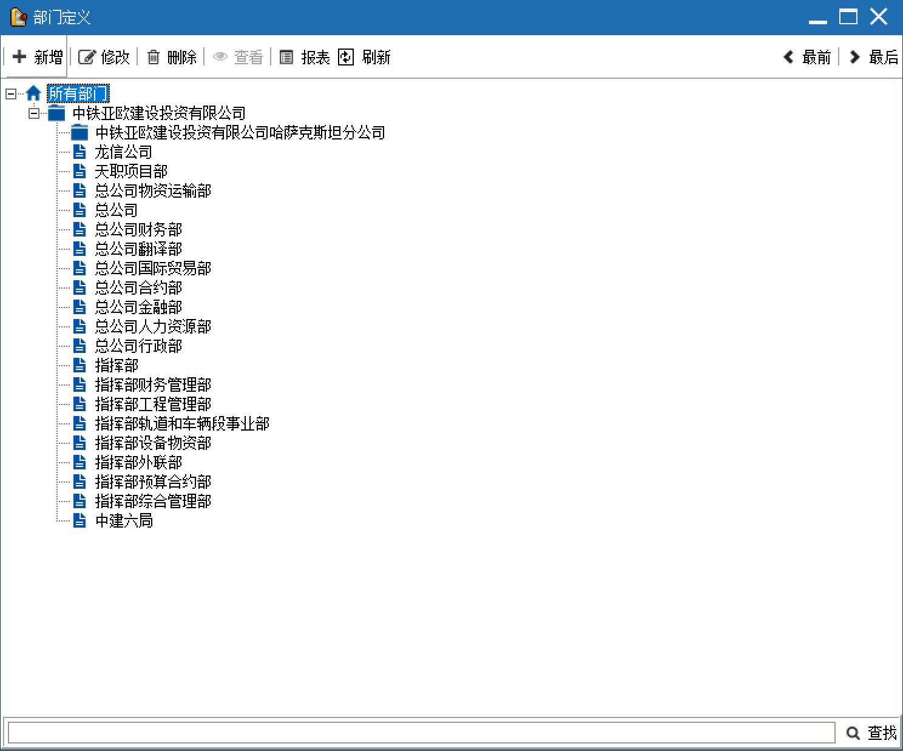903x752 pixels.
Task: Jump to first record with 最前
Action: tap(807, 57)
